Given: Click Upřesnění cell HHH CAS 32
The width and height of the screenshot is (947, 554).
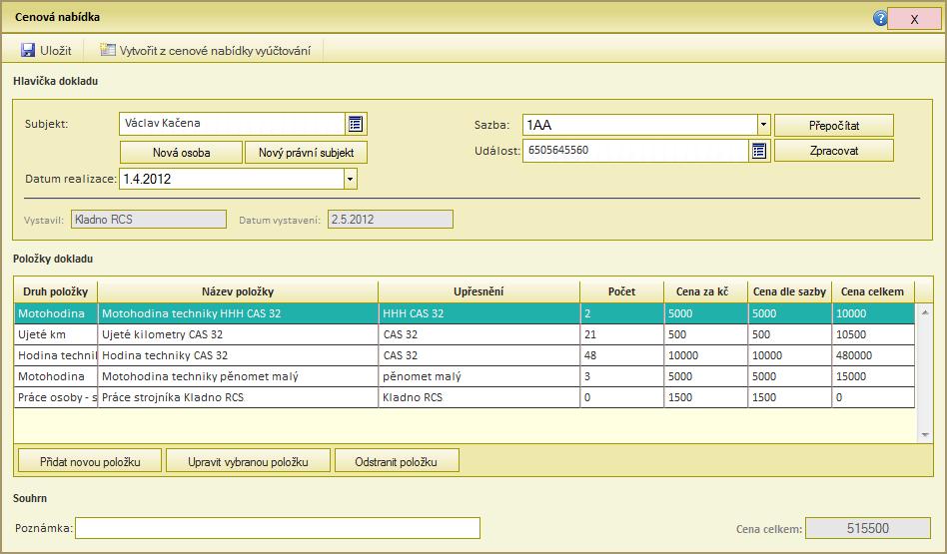Looking at the screenshot, I should (478, 313).
